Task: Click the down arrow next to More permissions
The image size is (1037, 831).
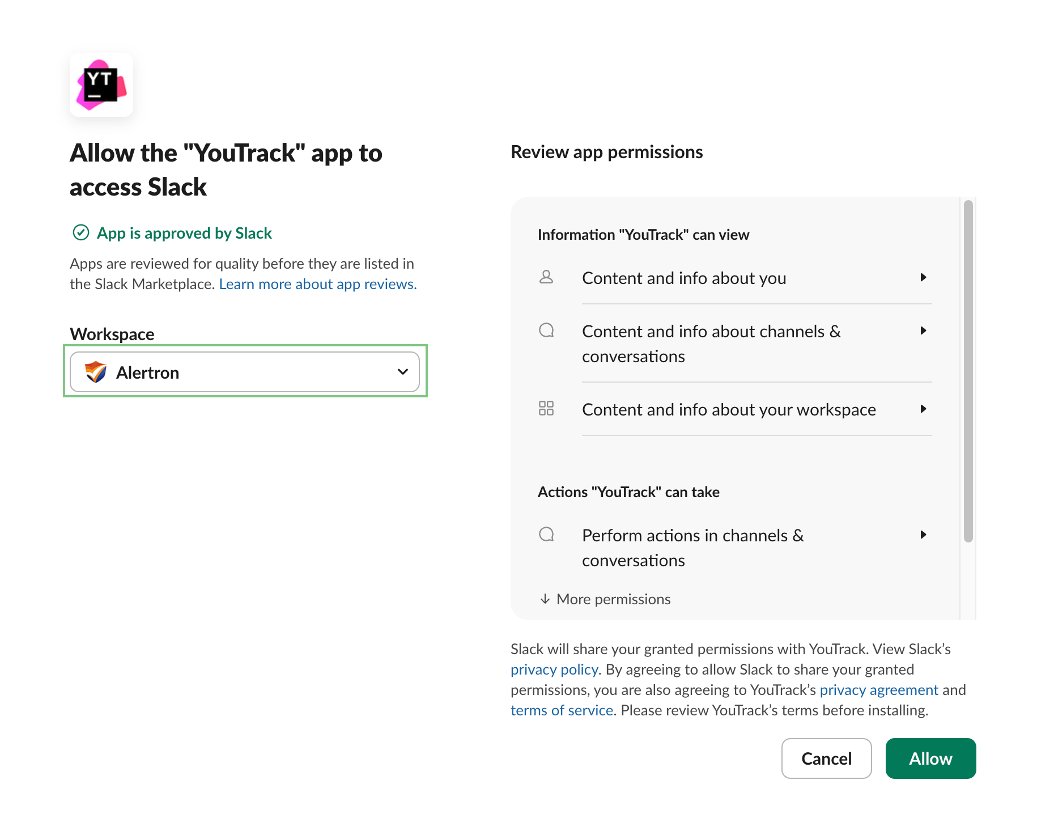Action: [545, 599]
